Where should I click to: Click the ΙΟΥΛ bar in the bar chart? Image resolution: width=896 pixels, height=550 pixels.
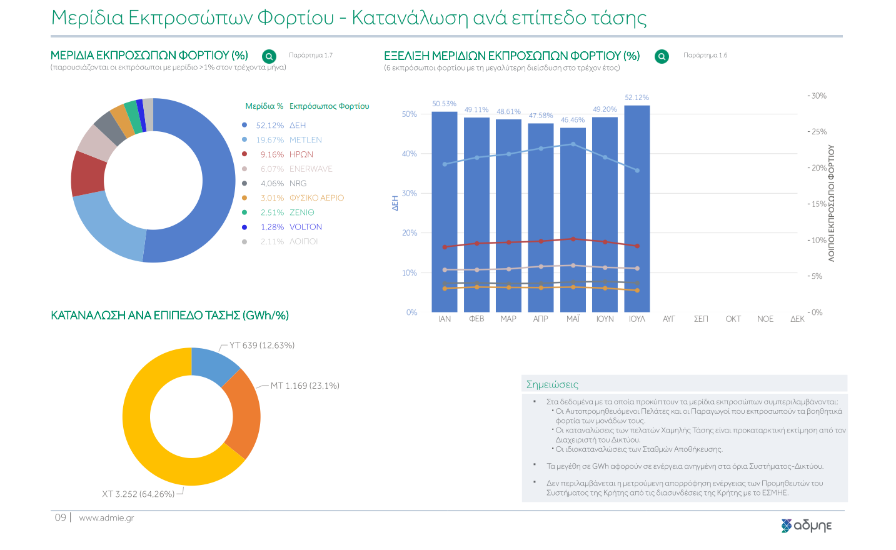pyautogui.click(x=637, y=209)
